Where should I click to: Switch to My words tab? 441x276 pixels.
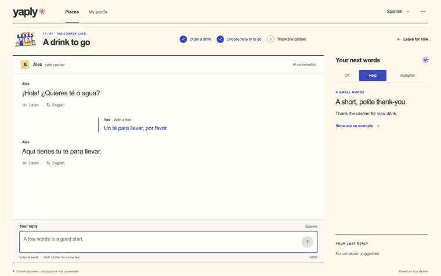[97, 12]
